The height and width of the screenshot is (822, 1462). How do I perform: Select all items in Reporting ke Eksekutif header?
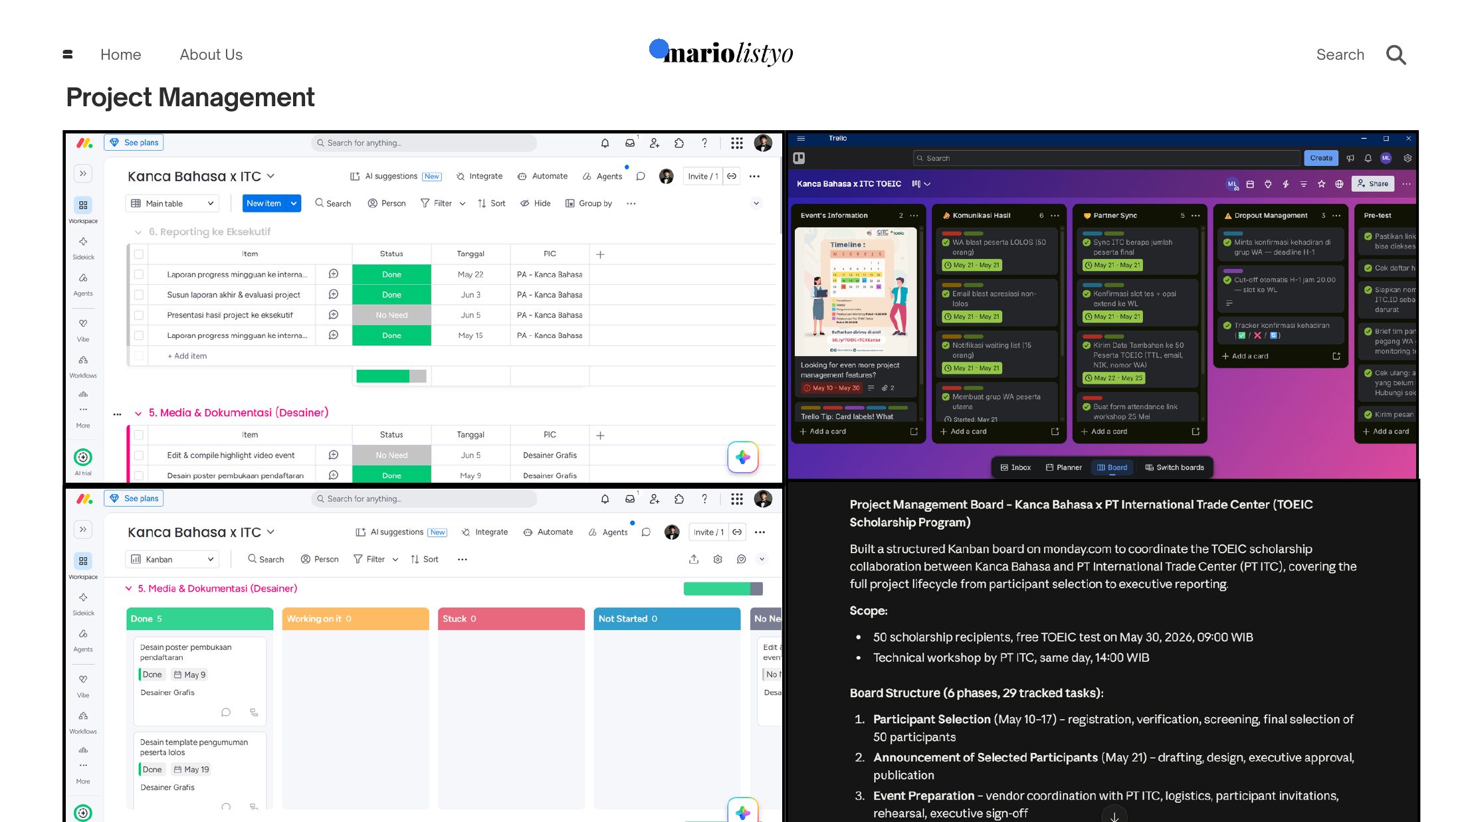pyautogui.click(x=138, y=254)
